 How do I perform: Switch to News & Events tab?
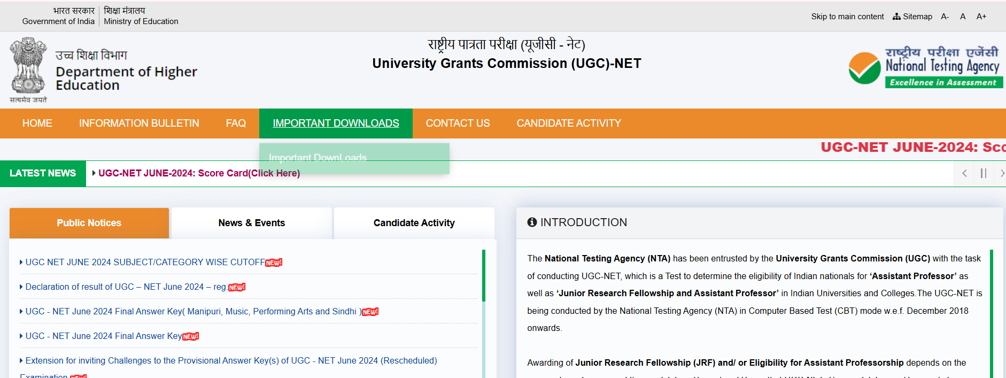click(252, 223)
